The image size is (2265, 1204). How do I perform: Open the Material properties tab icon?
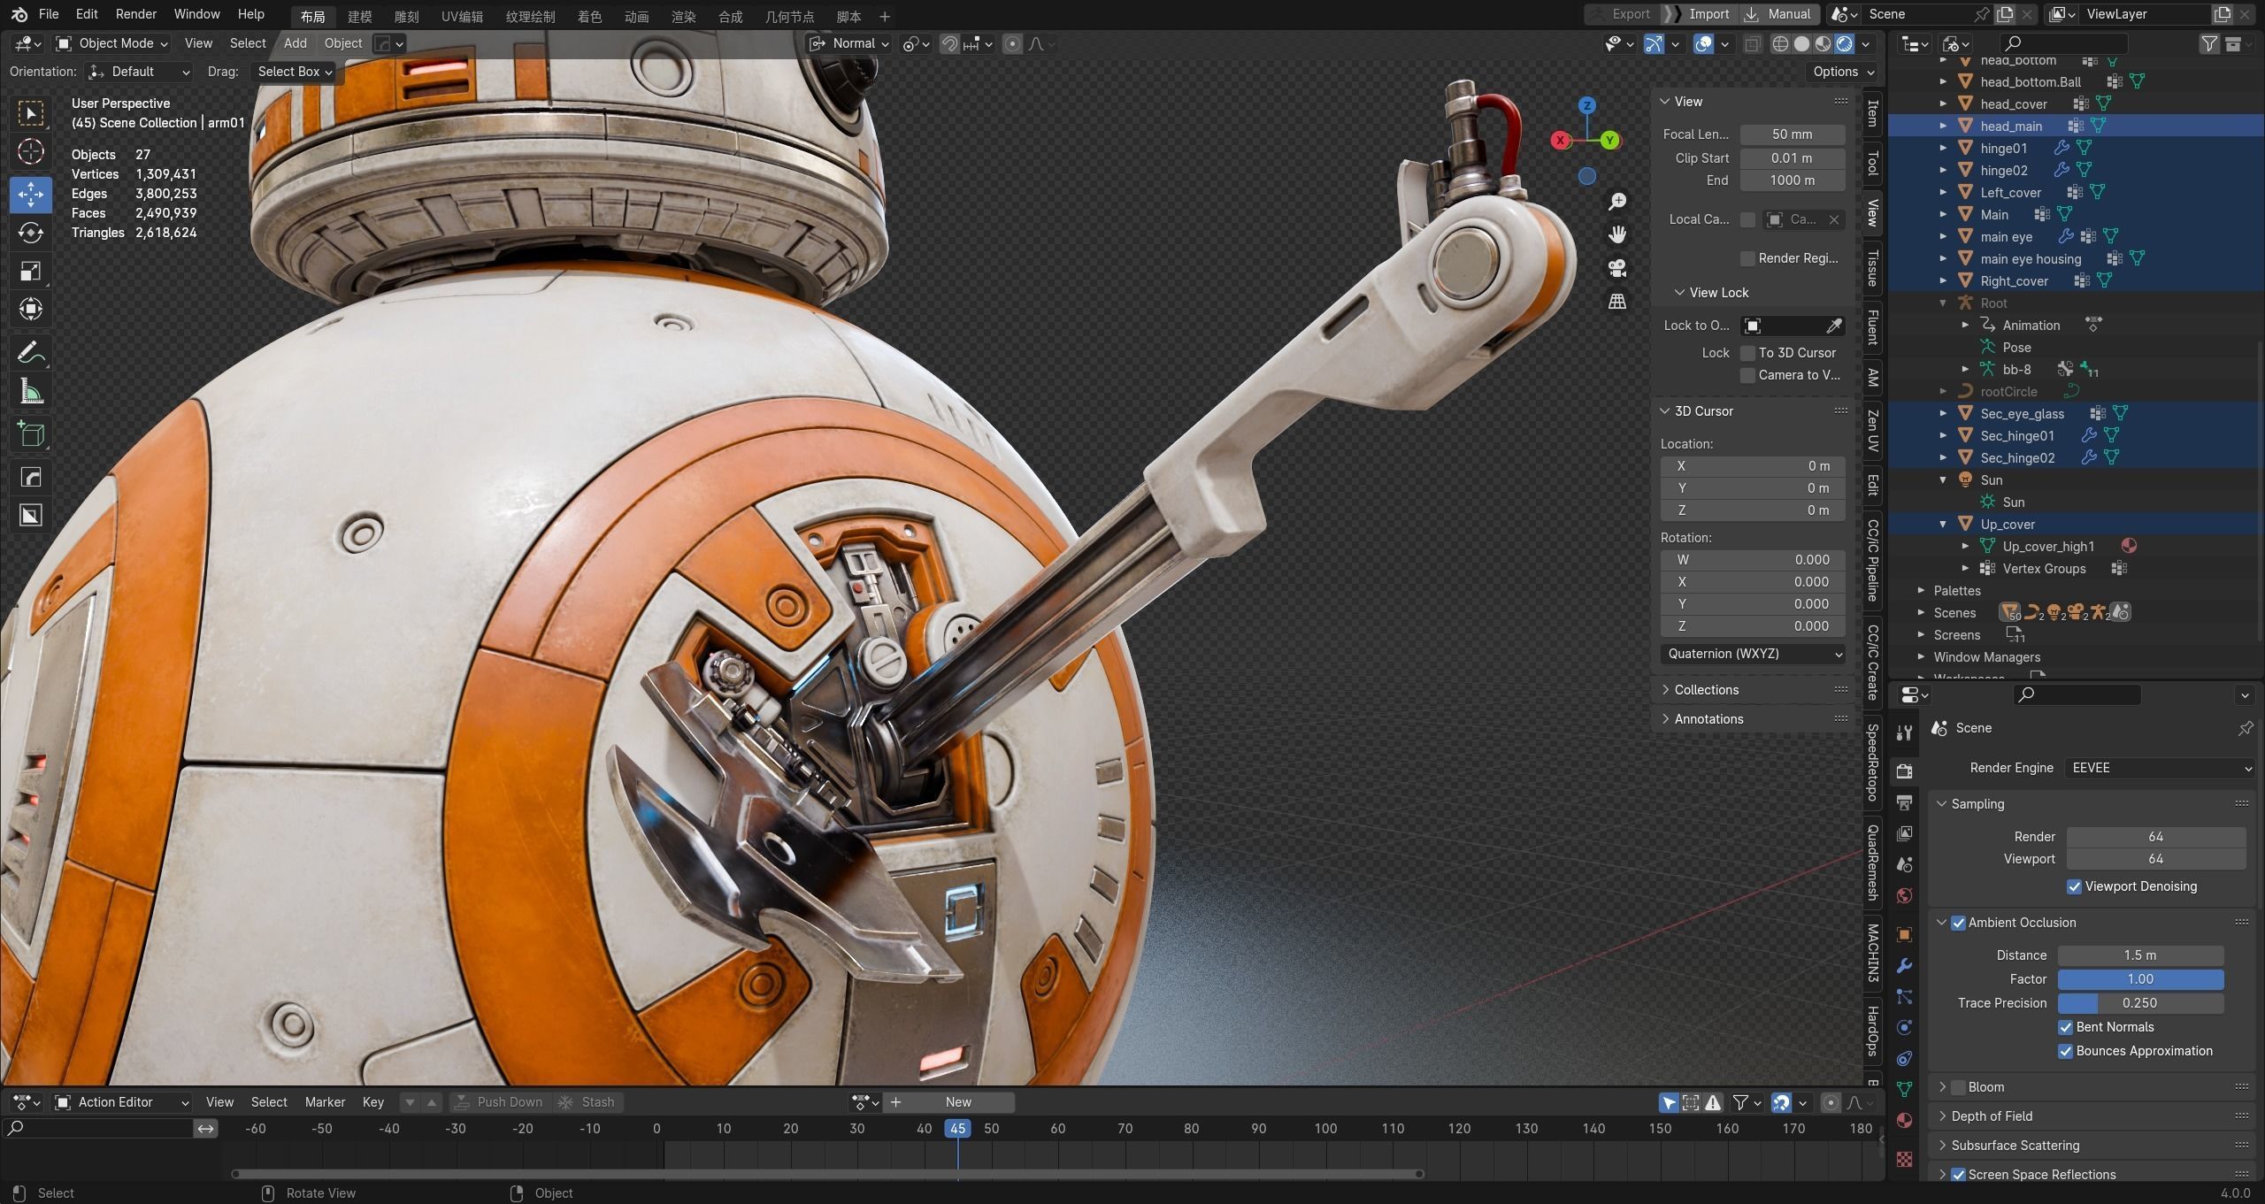tap(1904, 1120)
